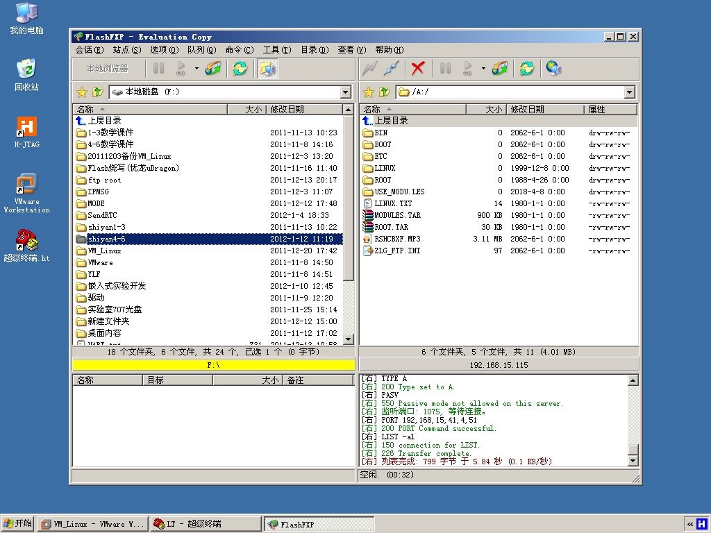Screen dimensions: 711x533
Task: Open the 目录 menu
Action: point(315,50)
